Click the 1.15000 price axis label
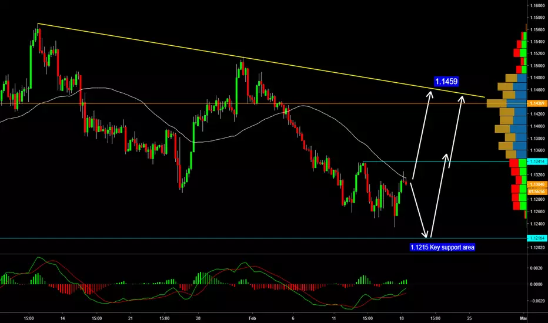The image size is (548, 323). coord(537,66)
